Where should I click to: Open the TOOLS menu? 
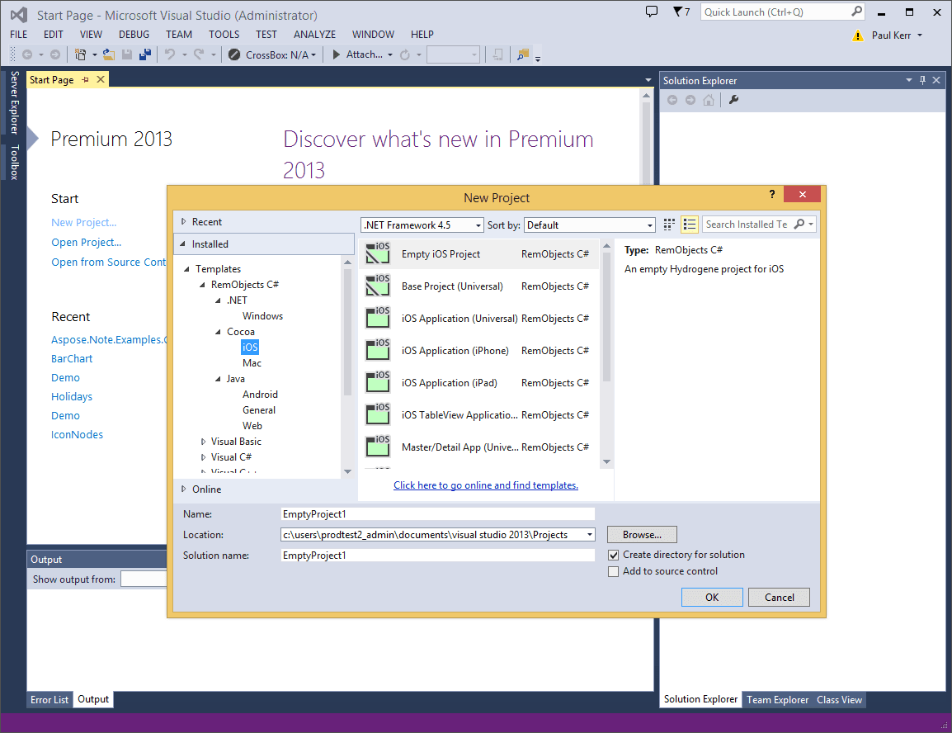[224, 35]
